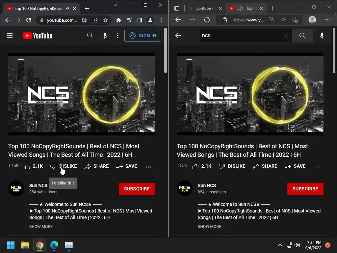Go forward in Chrome browser

pos(18,20)
